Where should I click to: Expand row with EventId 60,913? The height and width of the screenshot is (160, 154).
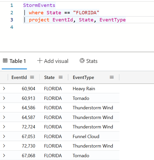(x=4, y=98)
